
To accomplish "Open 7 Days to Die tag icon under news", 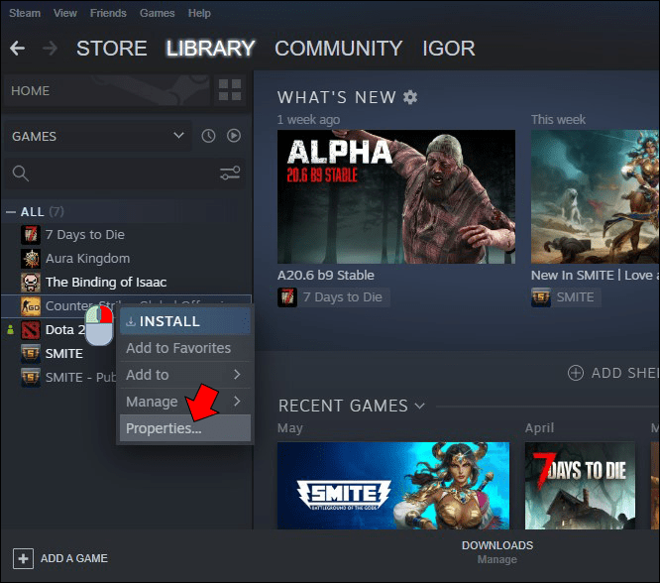I will tap(287, 297).
